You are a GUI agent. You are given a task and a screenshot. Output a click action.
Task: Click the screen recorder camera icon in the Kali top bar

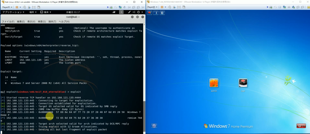click(x=114, y=12)
